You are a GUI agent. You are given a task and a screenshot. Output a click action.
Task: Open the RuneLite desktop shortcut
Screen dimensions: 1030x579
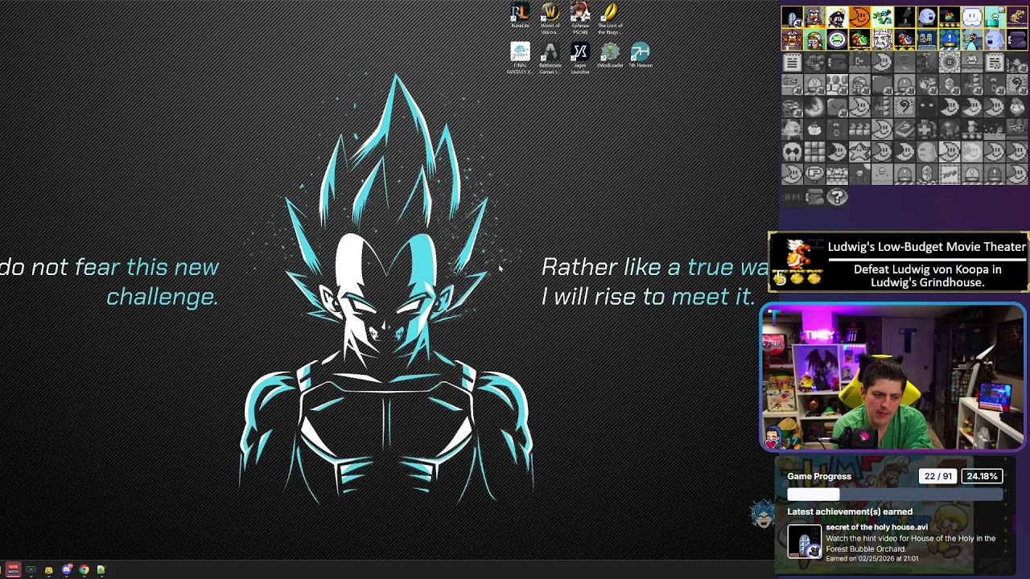(520, 16)
